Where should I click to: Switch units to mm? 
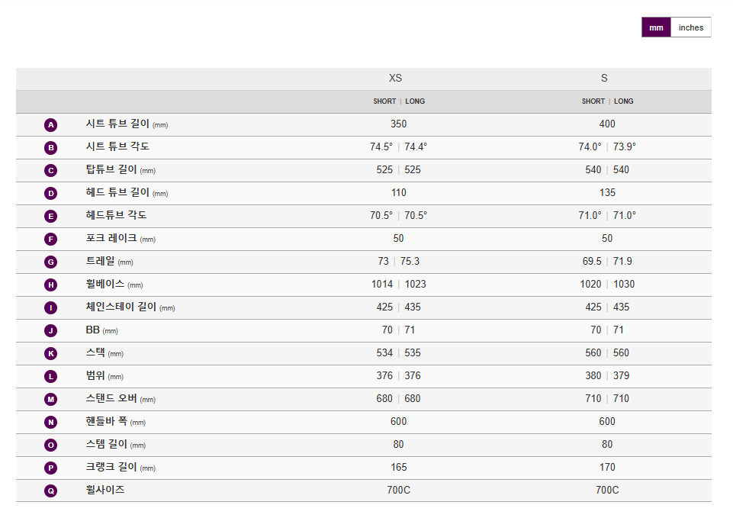tap(656, 27)
